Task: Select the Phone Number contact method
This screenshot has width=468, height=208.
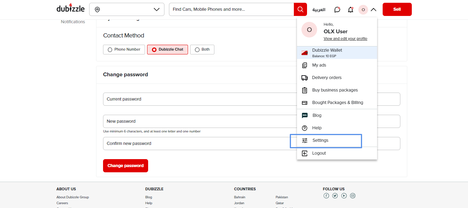Action: pos(124,50)
